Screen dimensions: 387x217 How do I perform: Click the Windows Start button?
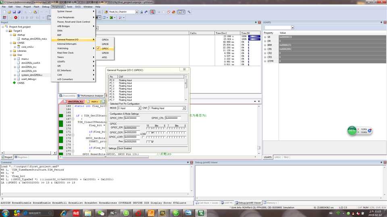(x=5, y=213)
